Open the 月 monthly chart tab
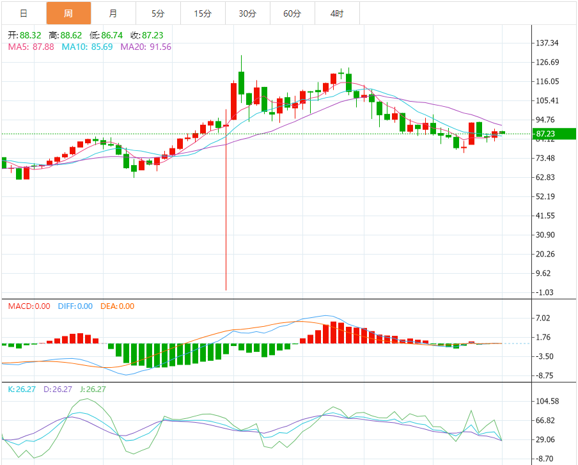The height and width of the screenshot is (465, 578). point(113,13)
